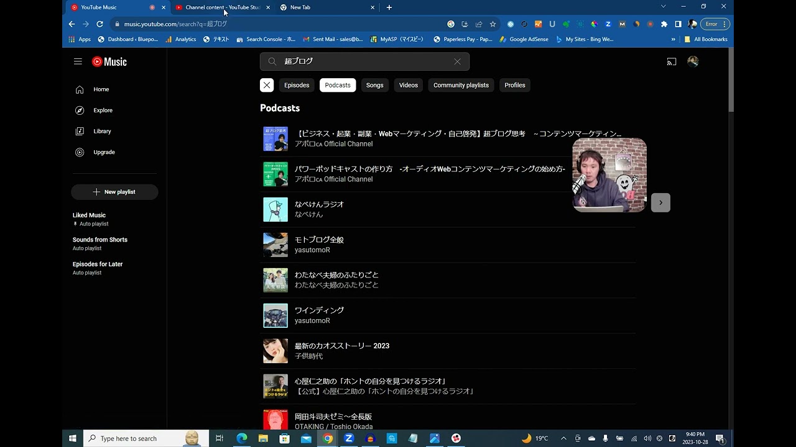Screen dimensions: 796x447
Task: Click the YouTube Music logo
Action: 109,61
